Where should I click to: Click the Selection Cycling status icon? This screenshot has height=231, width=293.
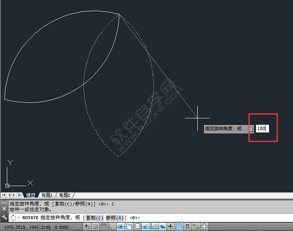tap(196, 227)
